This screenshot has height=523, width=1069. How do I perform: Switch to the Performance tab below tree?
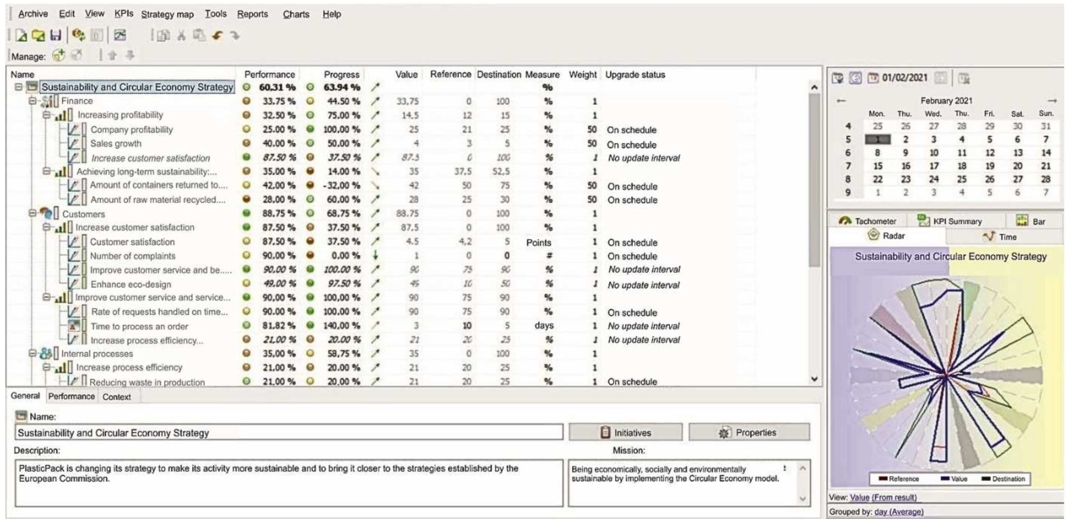point(71,396)
